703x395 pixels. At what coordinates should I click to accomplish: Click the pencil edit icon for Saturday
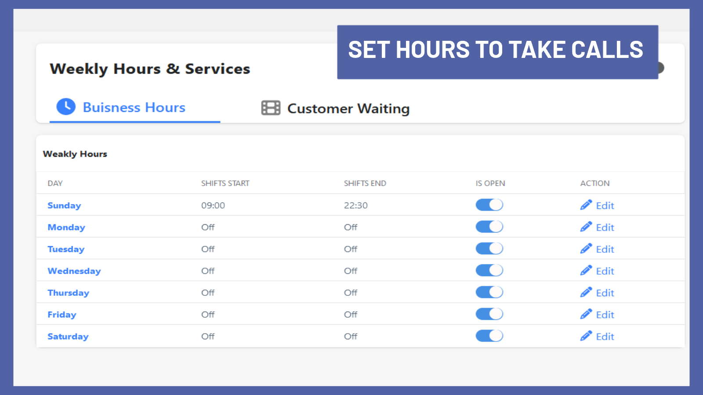[x=586, y=336]
